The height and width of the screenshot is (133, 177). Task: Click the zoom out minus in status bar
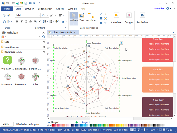tap(142, 130)
